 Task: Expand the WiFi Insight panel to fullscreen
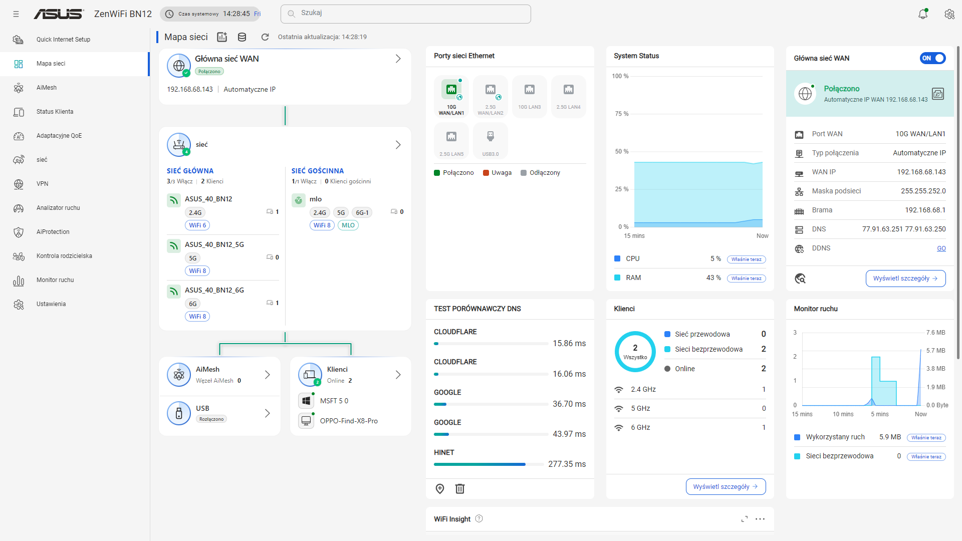(745, 519)
